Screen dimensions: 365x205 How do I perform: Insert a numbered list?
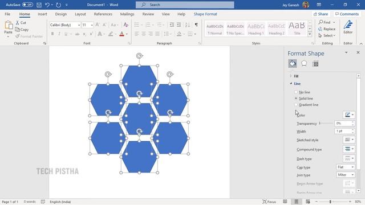coord(148,24)
